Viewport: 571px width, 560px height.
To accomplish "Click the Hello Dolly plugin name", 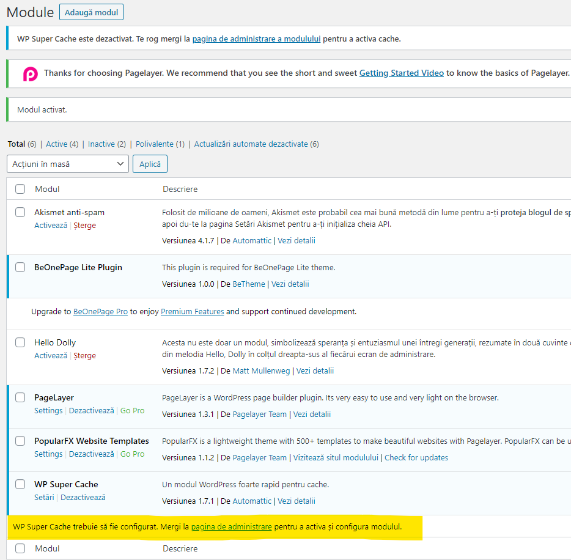I will 55,342.
